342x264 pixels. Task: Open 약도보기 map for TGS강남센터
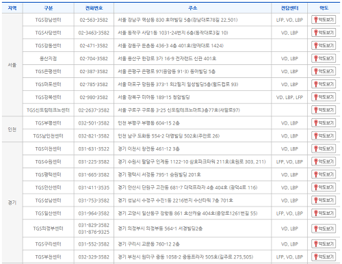324,20
